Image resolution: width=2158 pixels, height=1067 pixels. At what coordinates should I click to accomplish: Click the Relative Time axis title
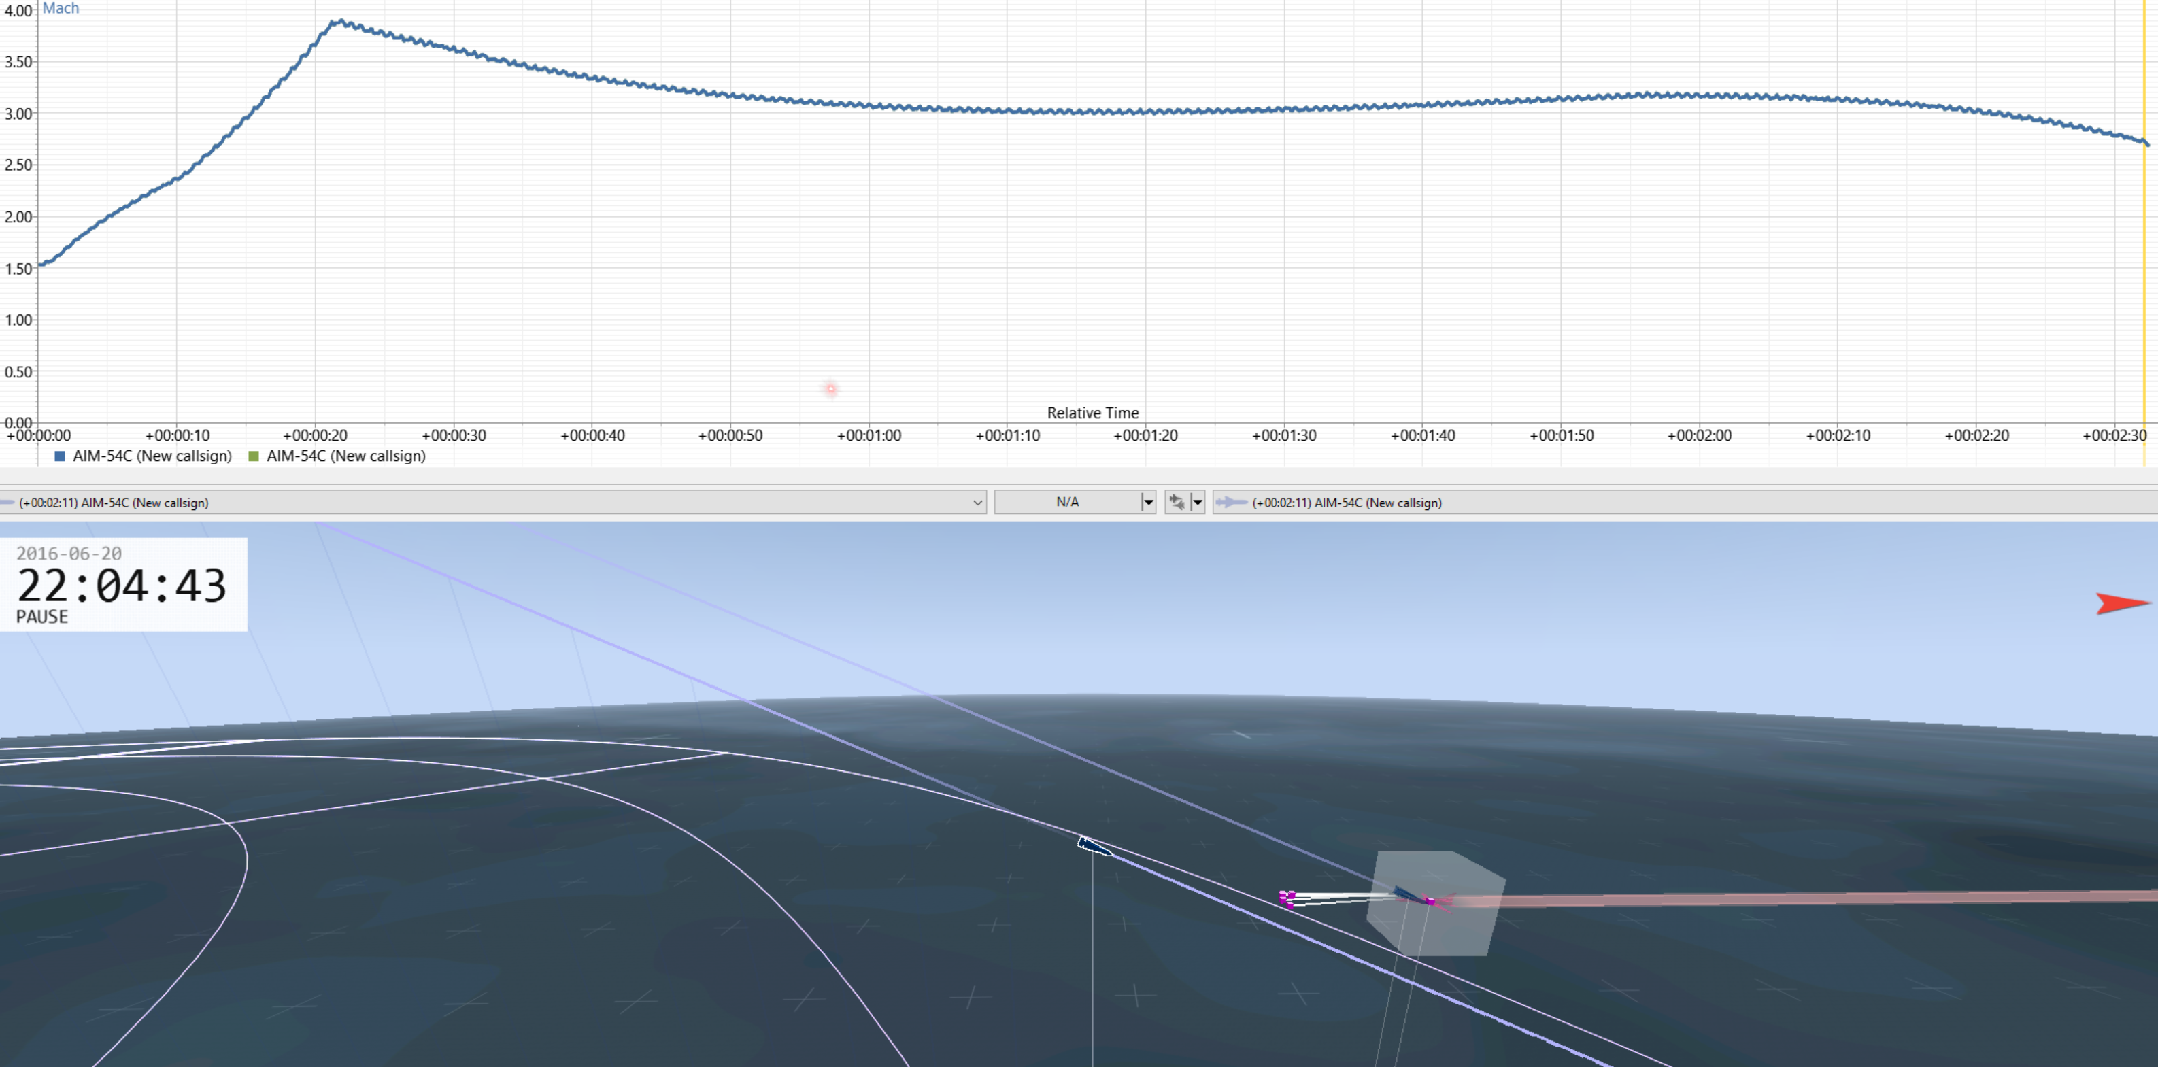[x=1092, y=412]
